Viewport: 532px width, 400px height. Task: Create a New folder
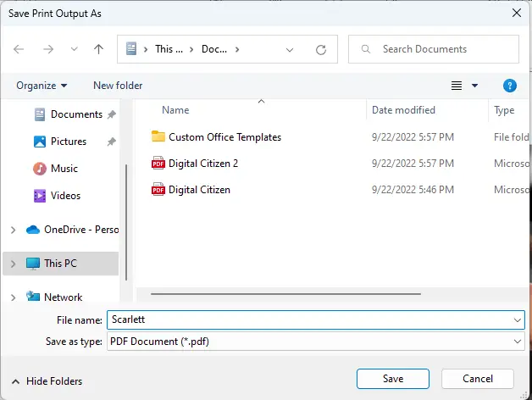click(118, 86)
